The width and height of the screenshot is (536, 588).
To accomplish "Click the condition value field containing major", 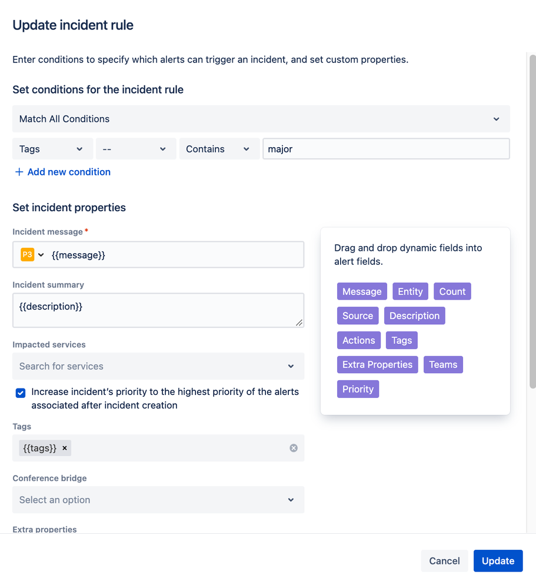I will click(386, 150).
